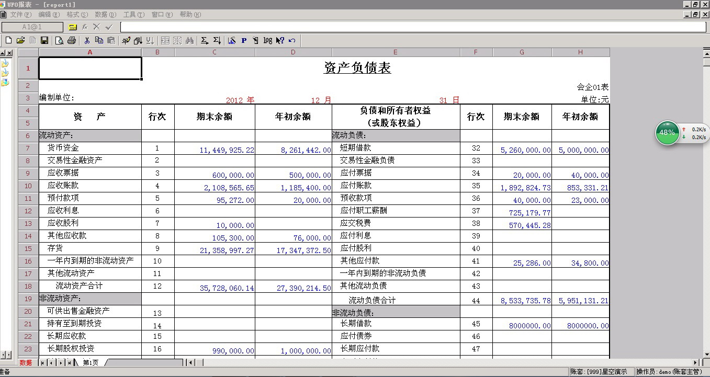Print the balance sheet with the printer icon
The image size is (710, 377).
click(x=72, y=40)
